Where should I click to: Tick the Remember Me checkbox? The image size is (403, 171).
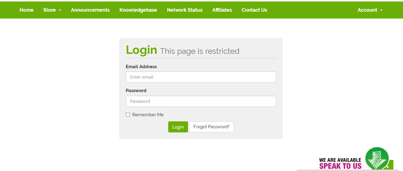(128, 114)
